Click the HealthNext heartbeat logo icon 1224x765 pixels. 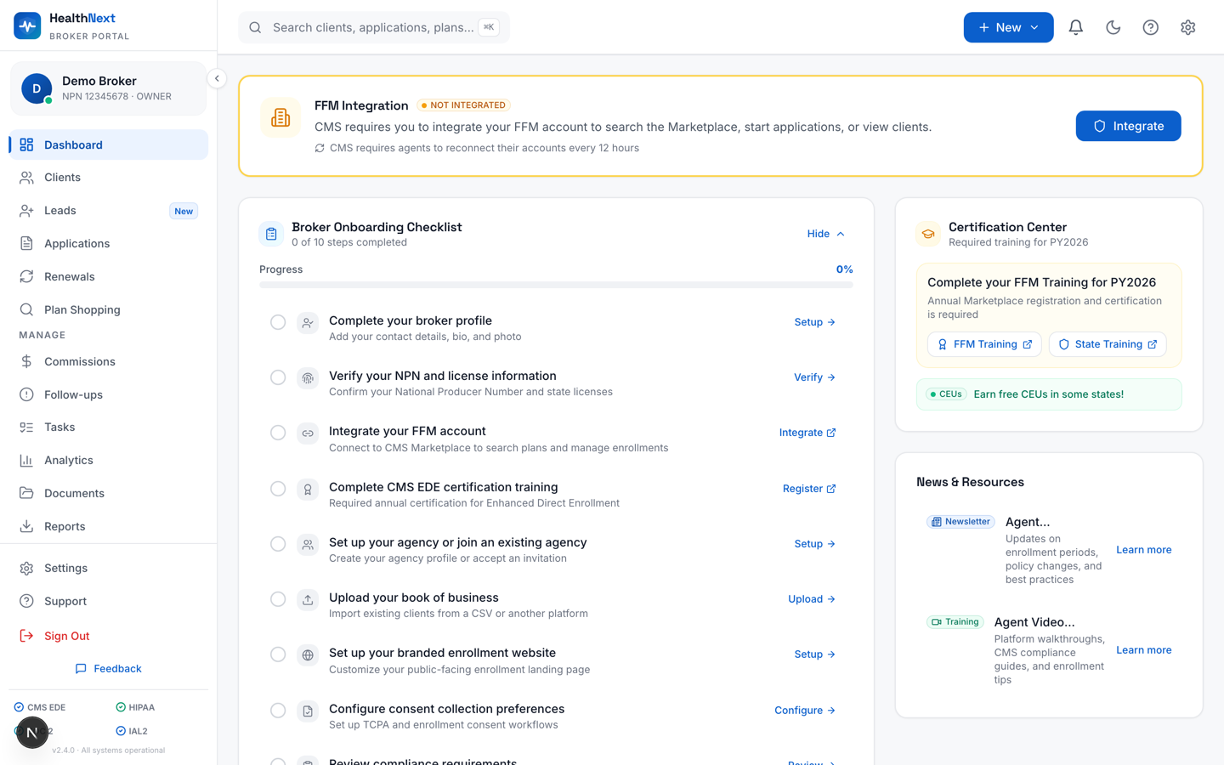pos(27,26)
